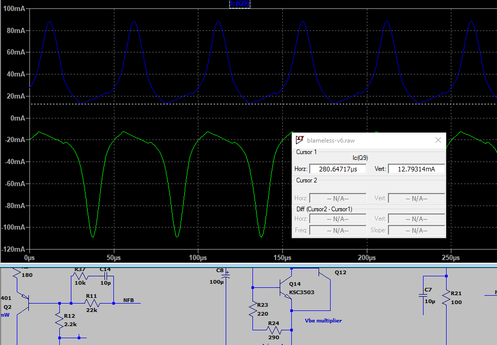The image size is (497, 345).
Task: Click the Diff Horz N/A field
Action: 338,219
